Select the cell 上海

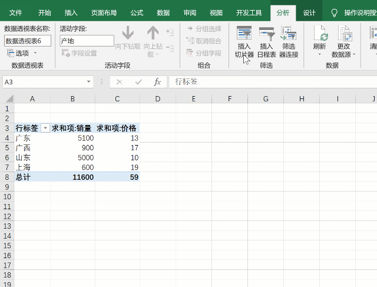point(32,167)
